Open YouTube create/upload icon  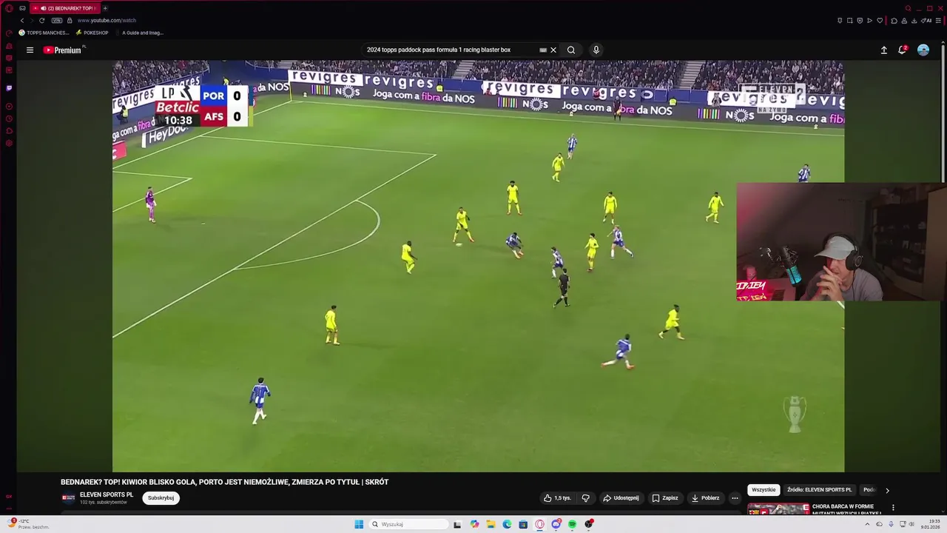(883, 50)
